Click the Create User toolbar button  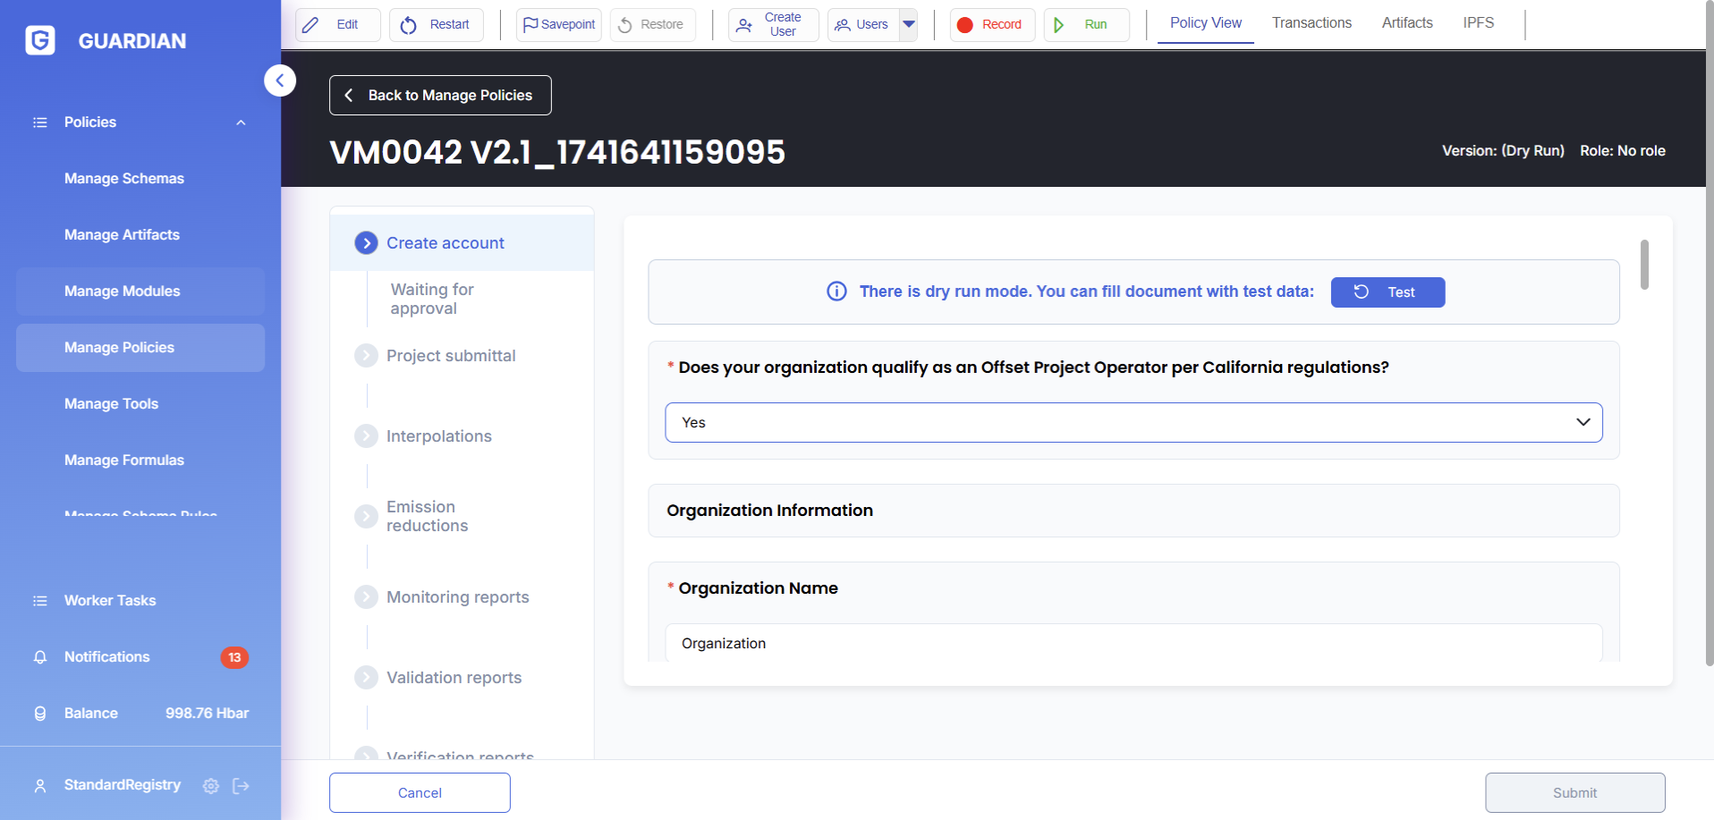(x=773, y=25)
